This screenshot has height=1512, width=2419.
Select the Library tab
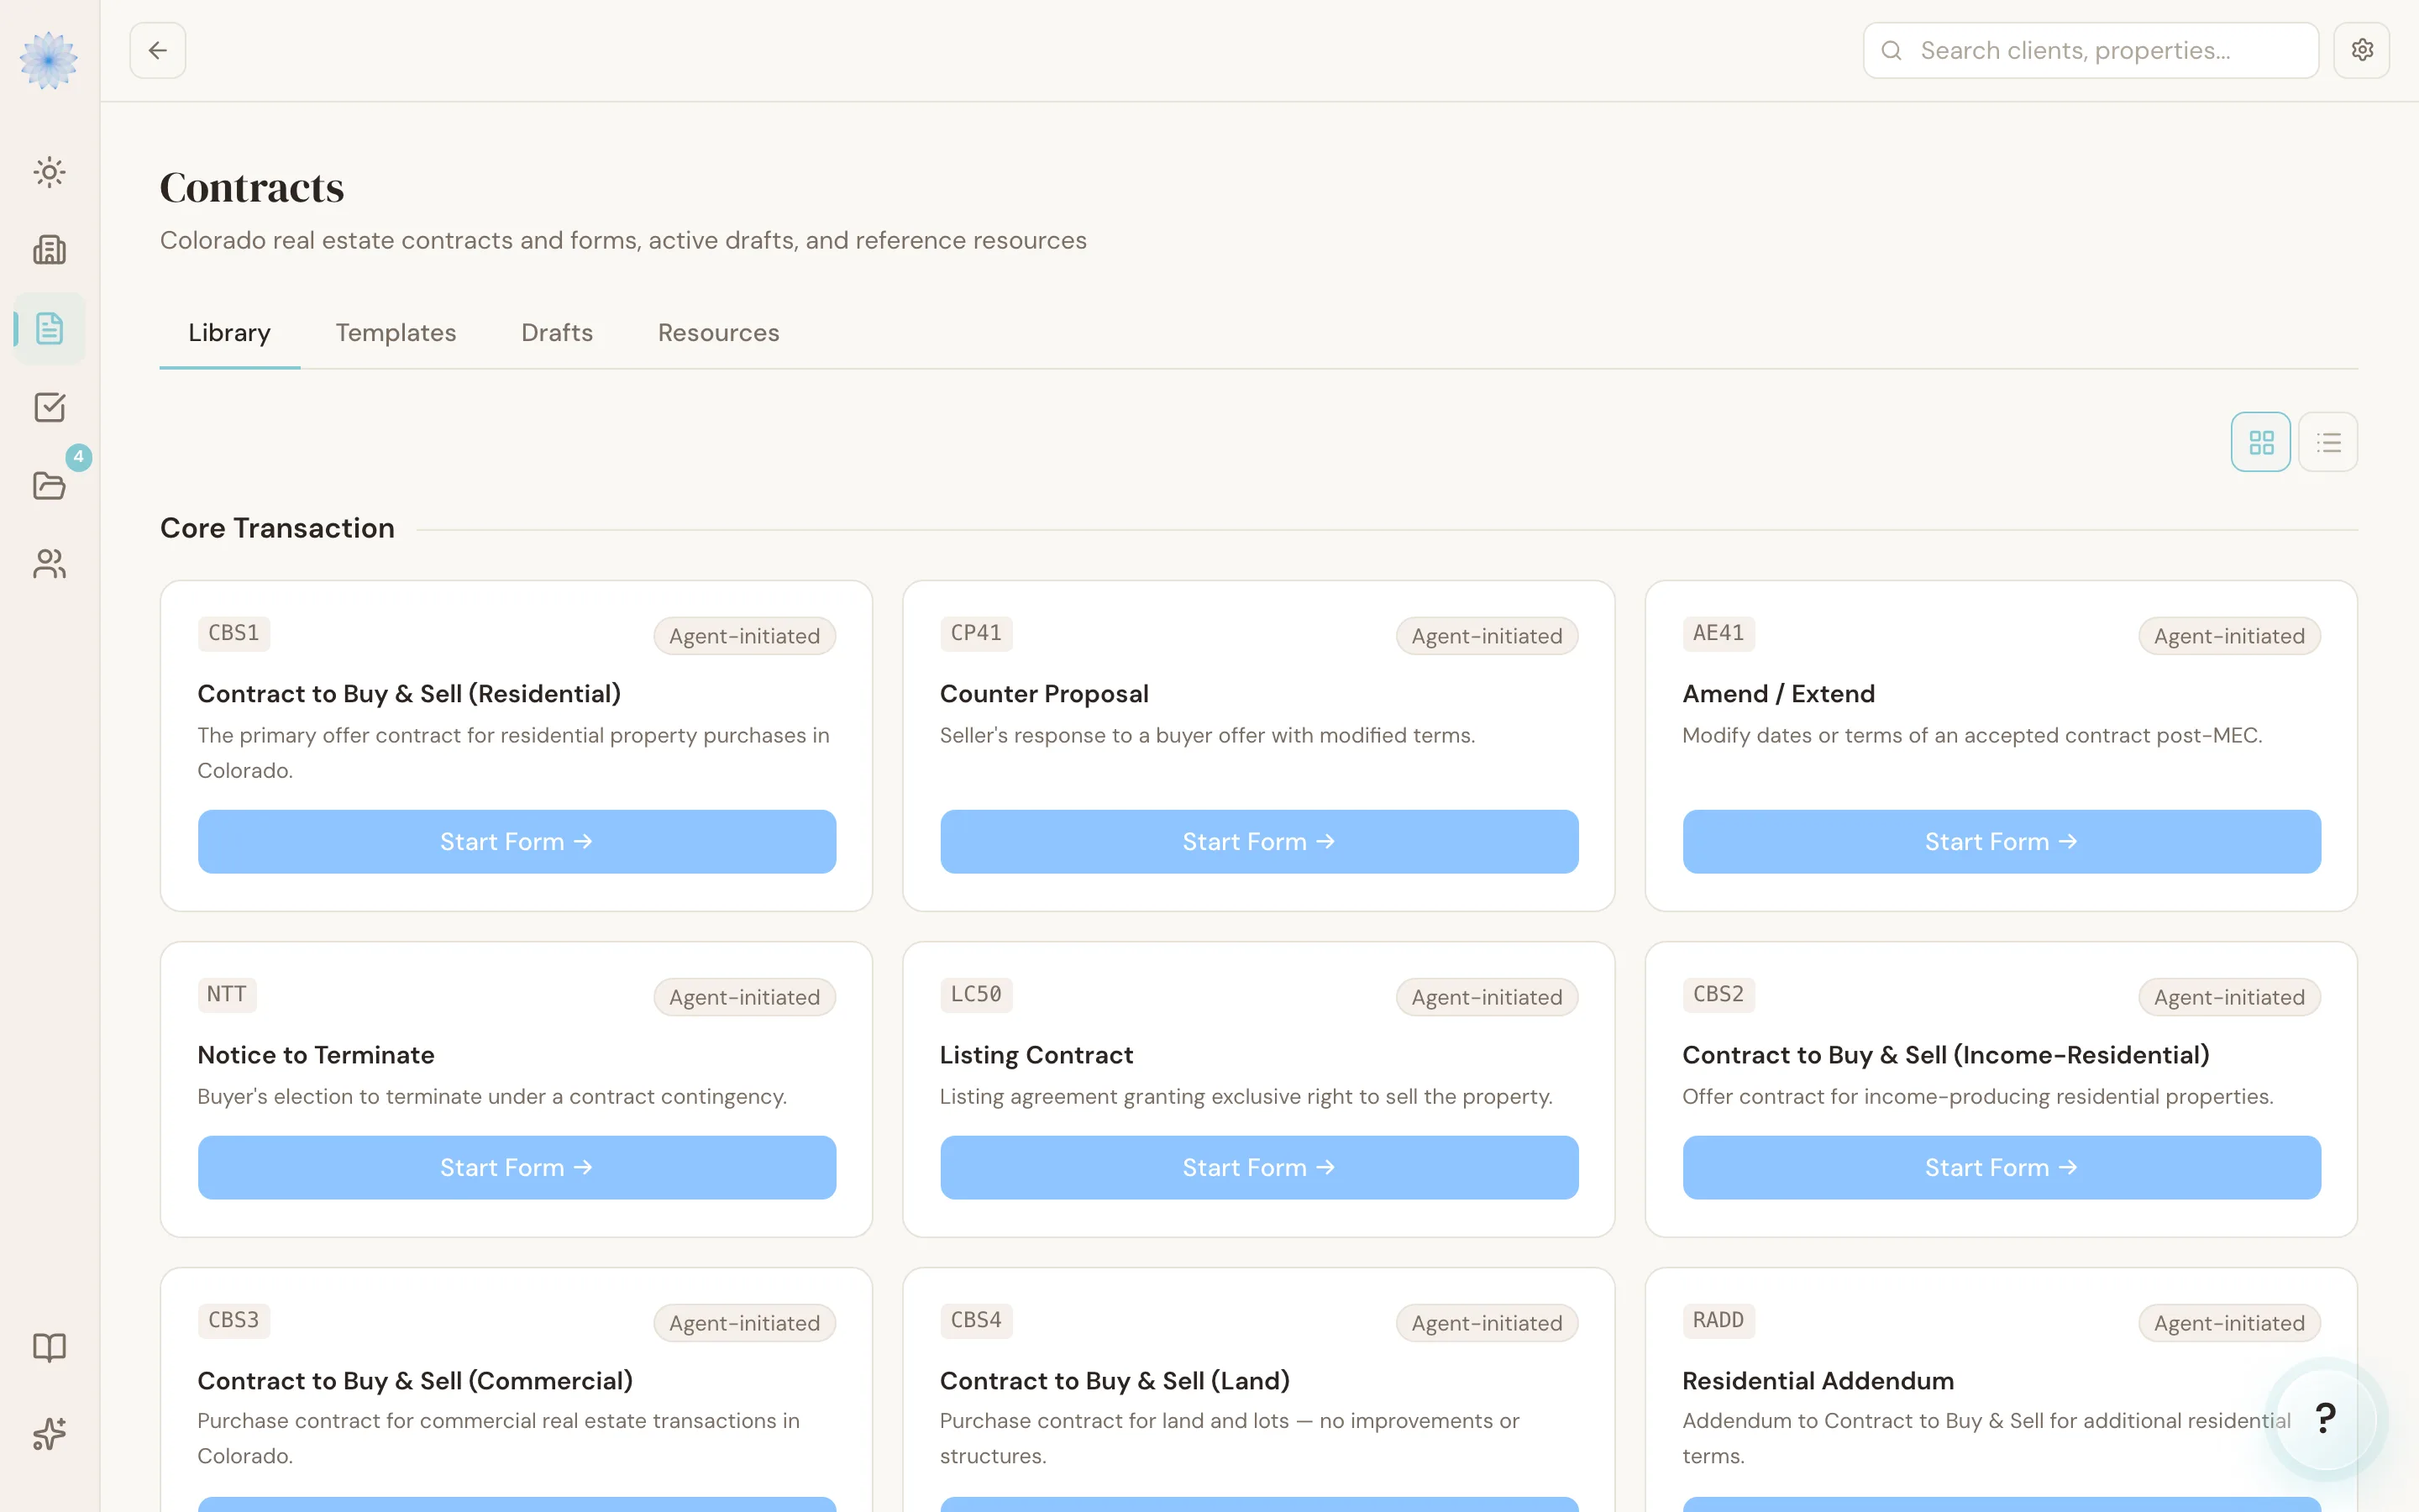coord(230,333)
